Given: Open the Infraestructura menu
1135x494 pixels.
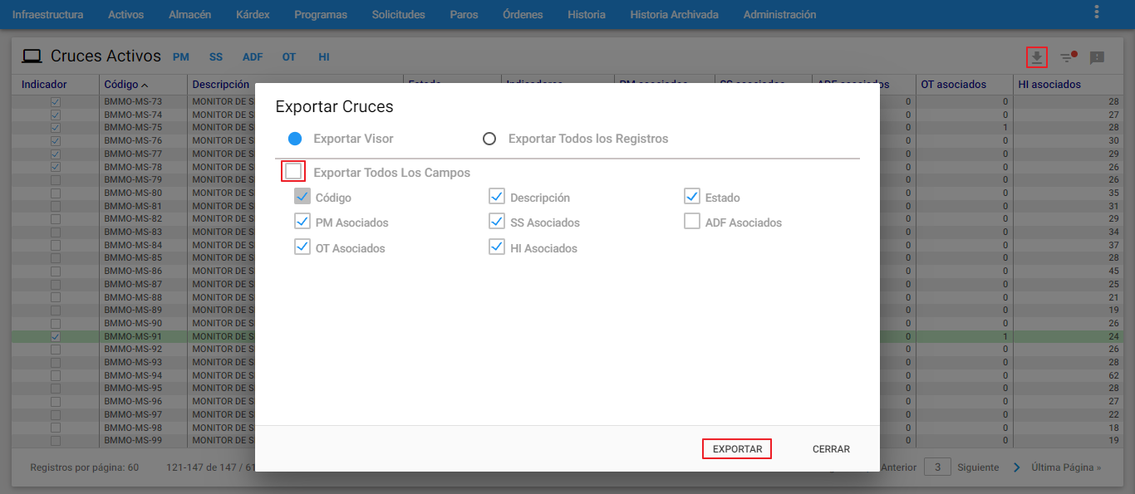Looking at the screenshot, I should click(x=47, y=15).
